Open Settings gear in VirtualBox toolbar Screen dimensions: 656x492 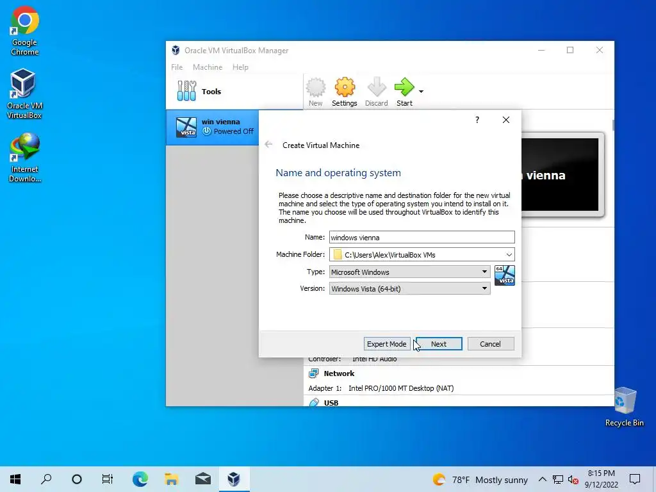tap(344, 92)
